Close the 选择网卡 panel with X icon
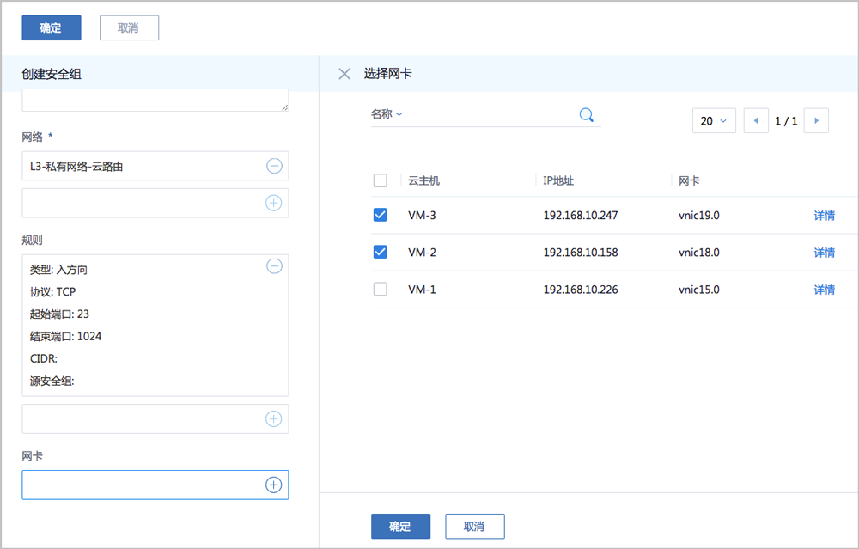Image resolution: width=859 pixels, height=549 pixels. [344, 74]
